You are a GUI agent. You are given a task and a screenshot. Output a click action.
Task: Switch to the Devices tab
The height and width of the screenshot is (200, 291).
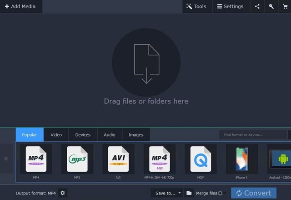83,135
